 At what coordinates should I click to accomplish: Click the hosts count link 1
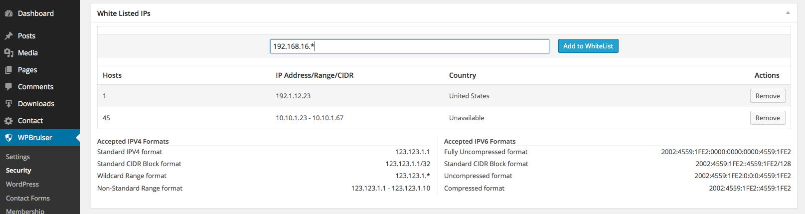[104, 96]
